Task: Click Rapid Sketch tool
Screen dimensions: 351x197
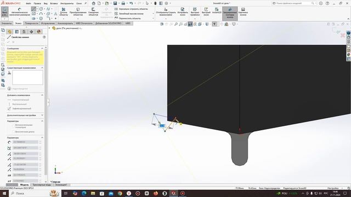Action: 206,11
